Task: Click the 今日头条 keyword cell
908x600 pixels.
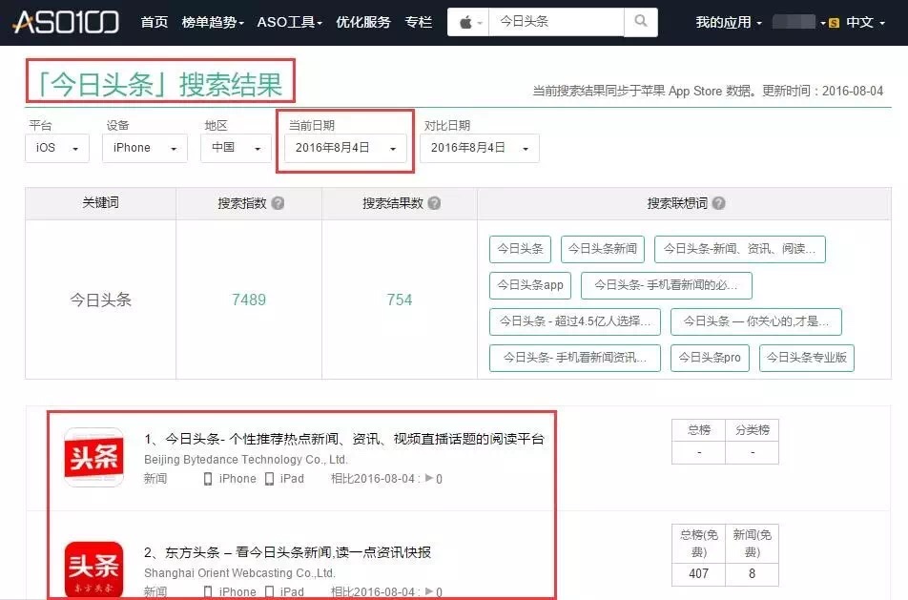Action: point(101,300)
